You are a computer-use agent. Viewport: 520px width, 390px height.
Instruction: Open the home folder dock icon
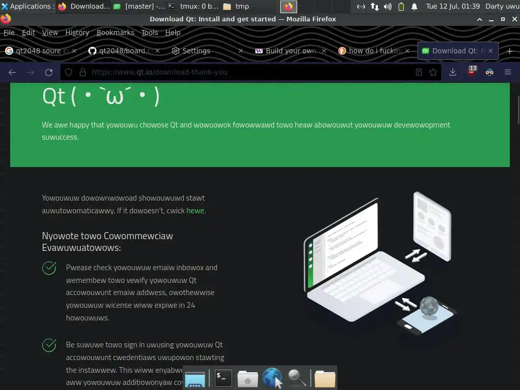pyautogui.click(x=247, y=378)
